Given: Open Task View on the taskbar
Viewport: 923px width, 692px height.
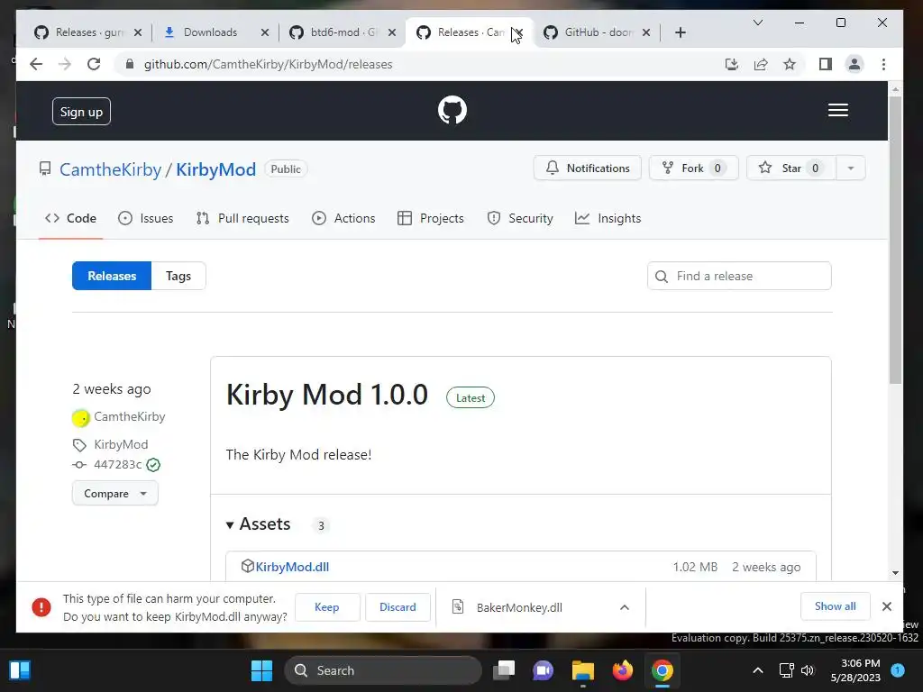Looking at the screenshot, I should click(x=504, y=670).
